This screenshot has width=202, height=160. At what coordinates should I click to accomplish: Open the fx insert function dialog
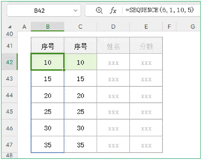coord(113,11)
